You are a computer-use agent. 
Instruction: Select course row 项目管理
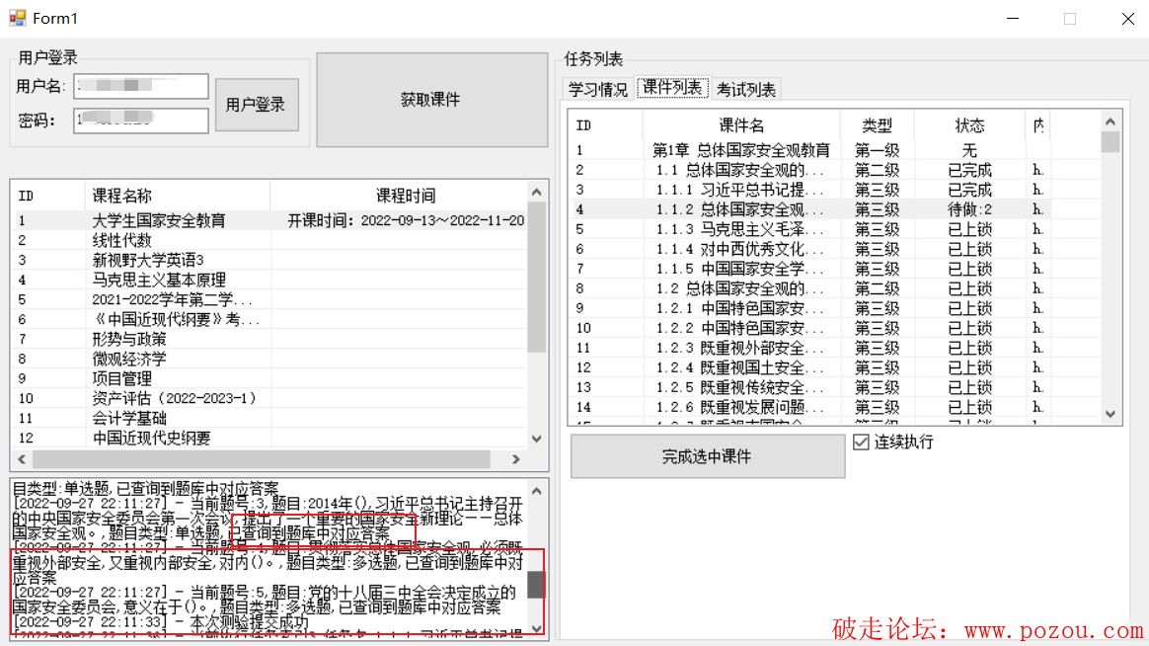coord(270,378)
